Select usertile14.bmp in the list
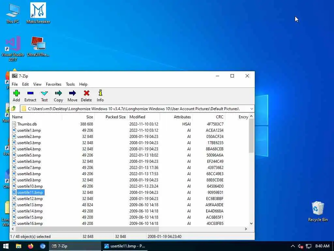The image size is (334, 251). [30, 211]
